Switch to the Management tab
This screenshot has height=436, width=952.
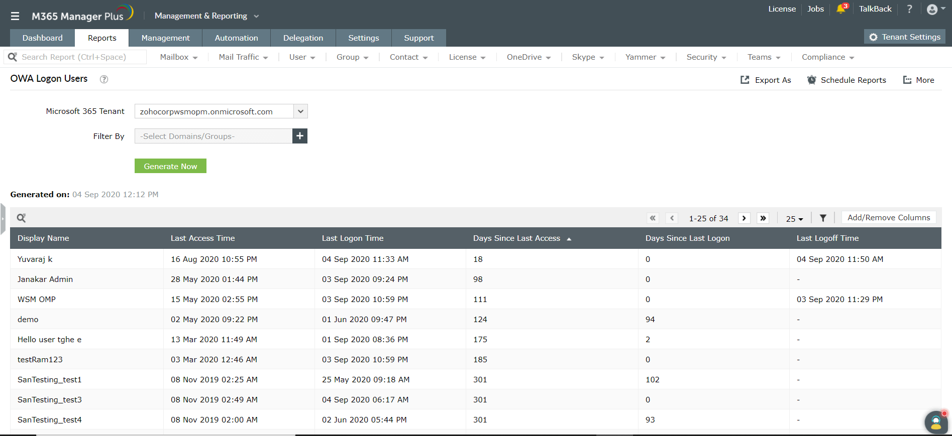(x=165, y=38)
